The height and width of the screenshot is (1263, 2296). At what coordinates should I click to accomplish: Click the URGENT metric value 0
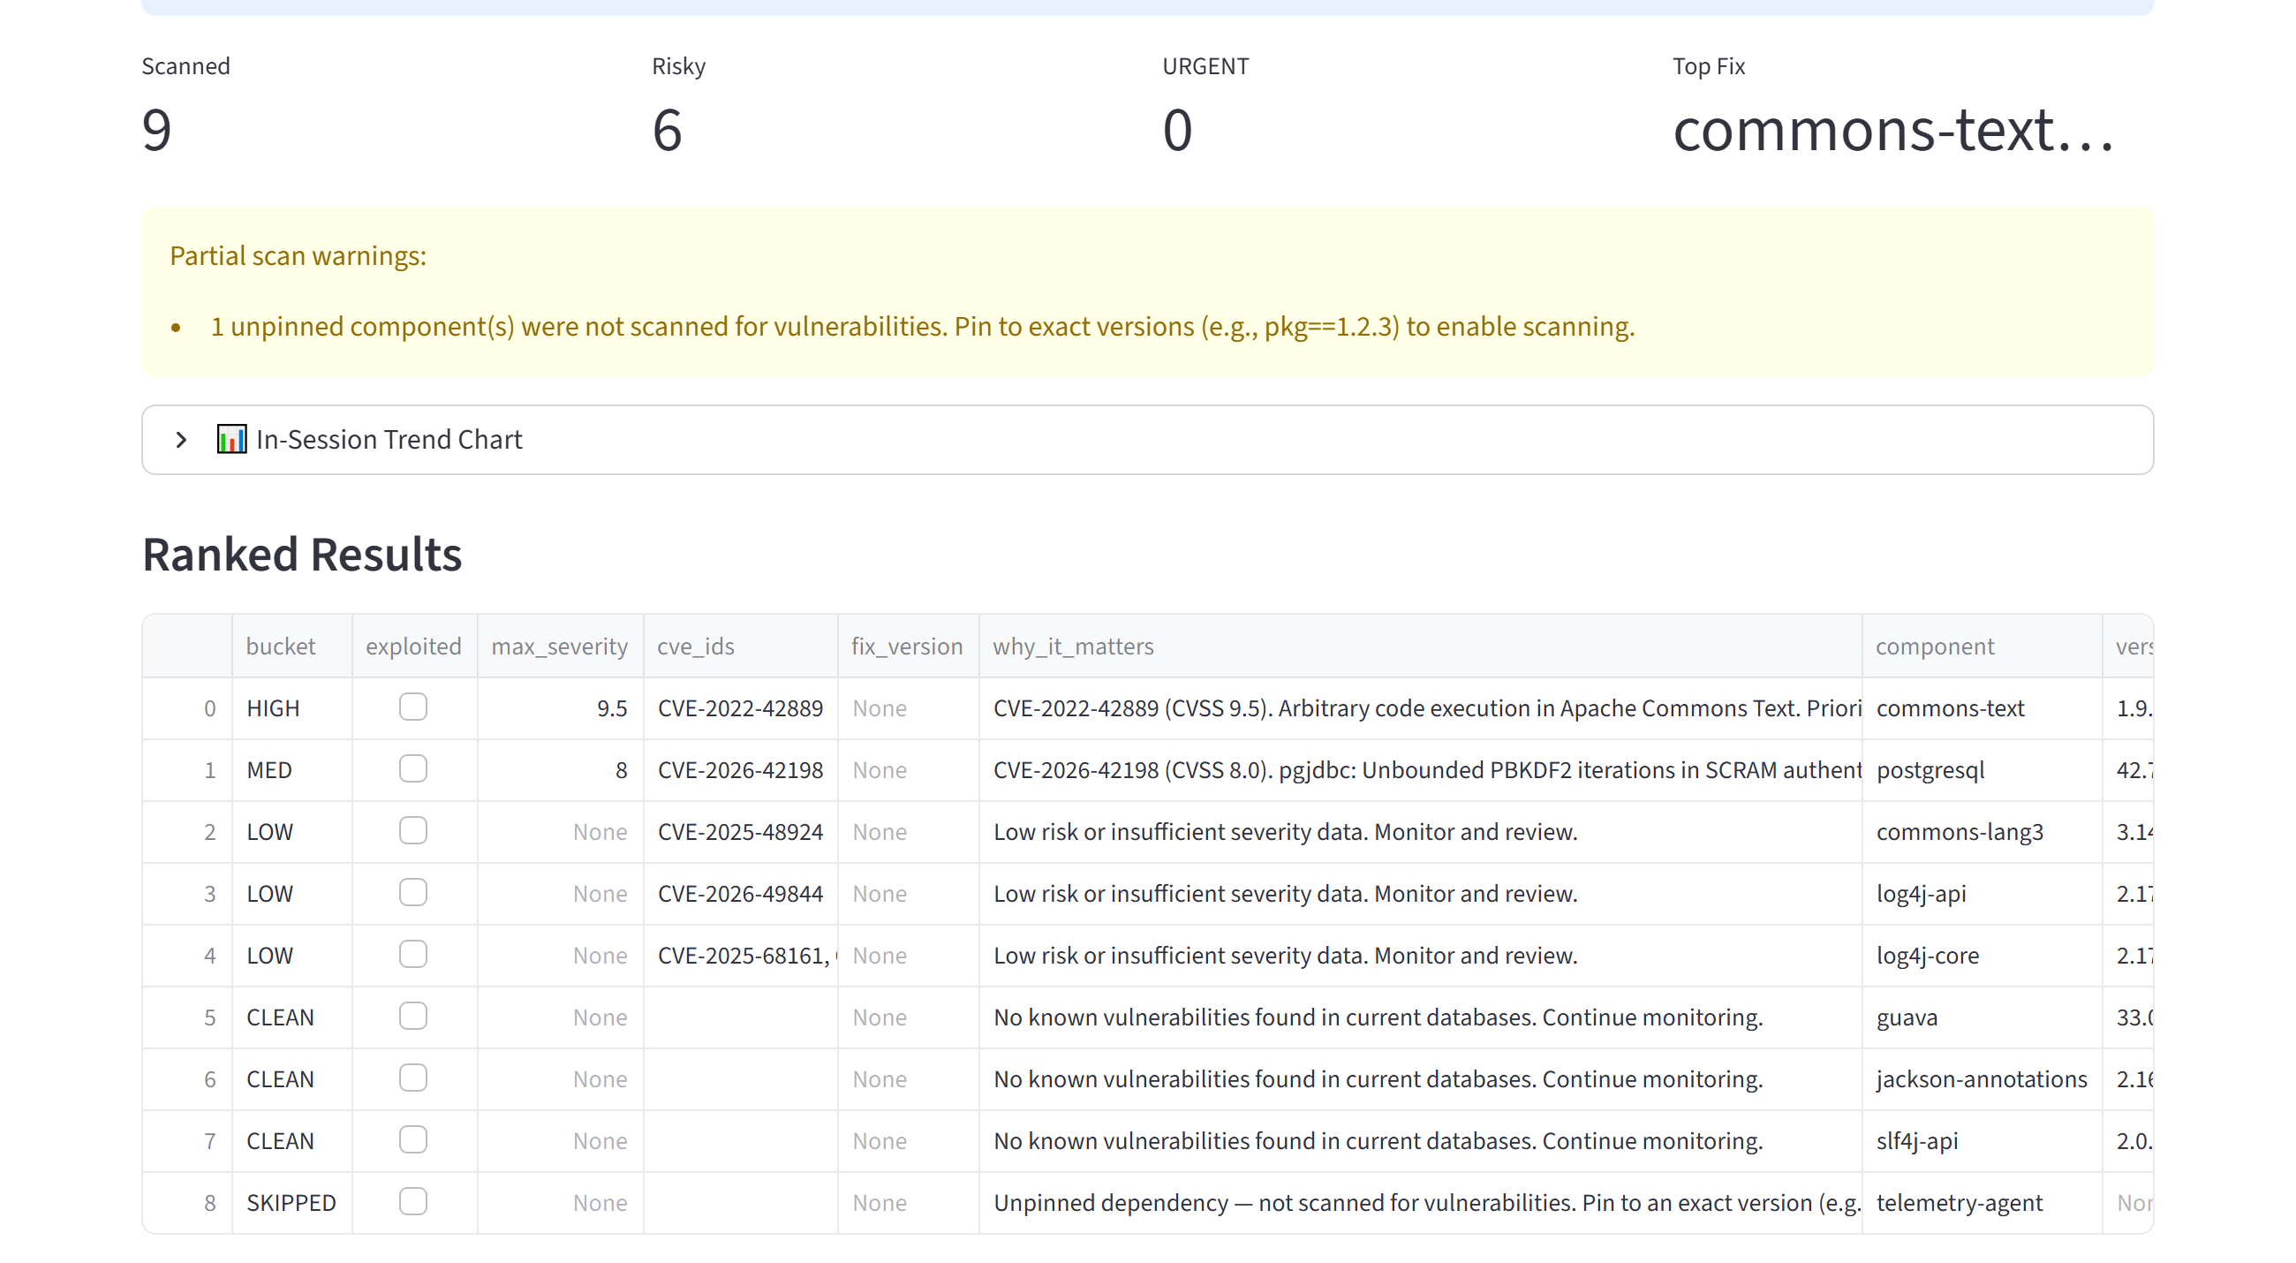[x=1177, y=130]
